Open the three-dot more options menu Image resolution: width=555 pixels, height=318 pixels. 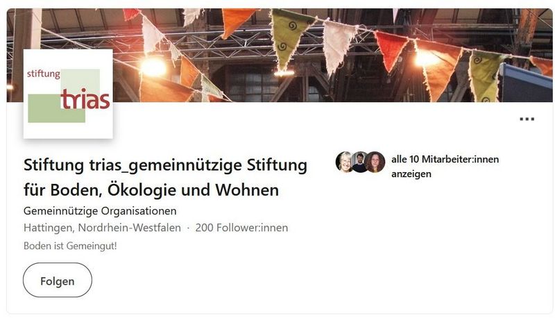pos(527,119)
